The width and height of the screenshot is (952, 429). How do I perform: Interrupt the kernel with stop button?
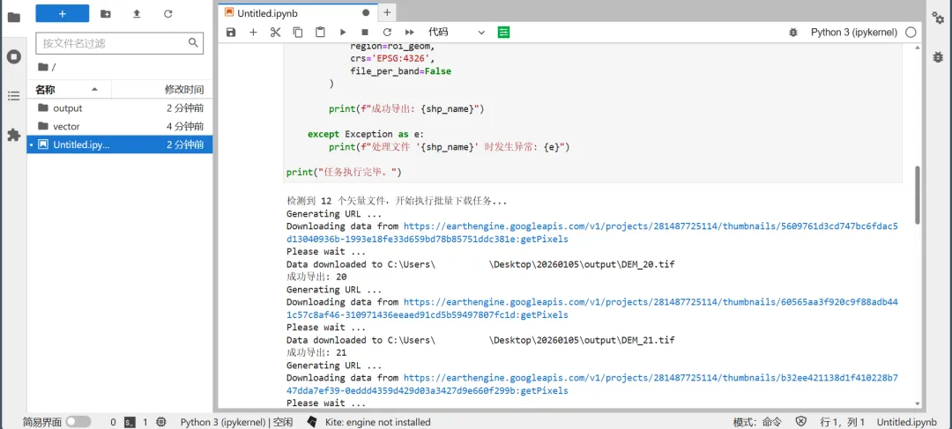click(365, 33)
